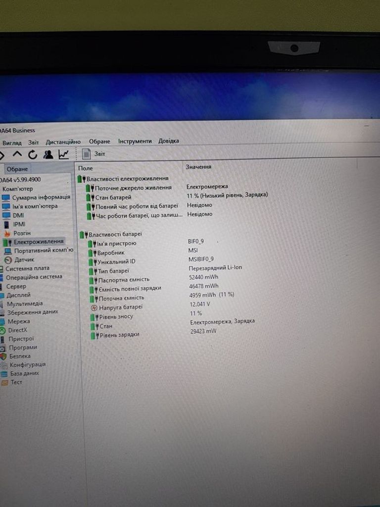
Task: Click the DMI monitor icon
Action: (6, 215)
